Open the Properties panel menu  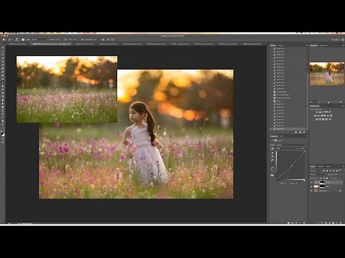pyautogui.click(x=307, y=136)
